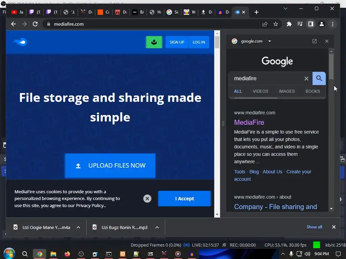The width and height of the screenshot is (346, 259).
Task: Toggle the browser side panel
Action: coord(311,24)
